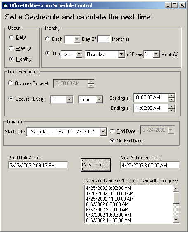The height and width of the screenshot is (232, 188).
Task: Enable the Occures Once at option
Action: (10, 83)
